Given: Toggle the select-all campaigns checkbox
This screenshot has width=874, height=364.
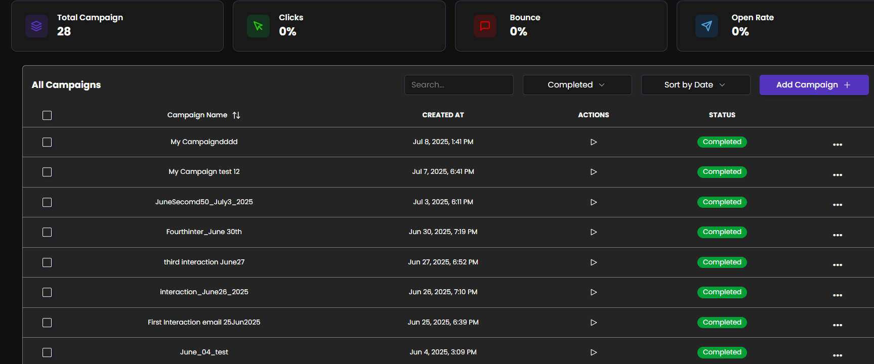Looking at the screenshot, I should (x=47, y=115).
